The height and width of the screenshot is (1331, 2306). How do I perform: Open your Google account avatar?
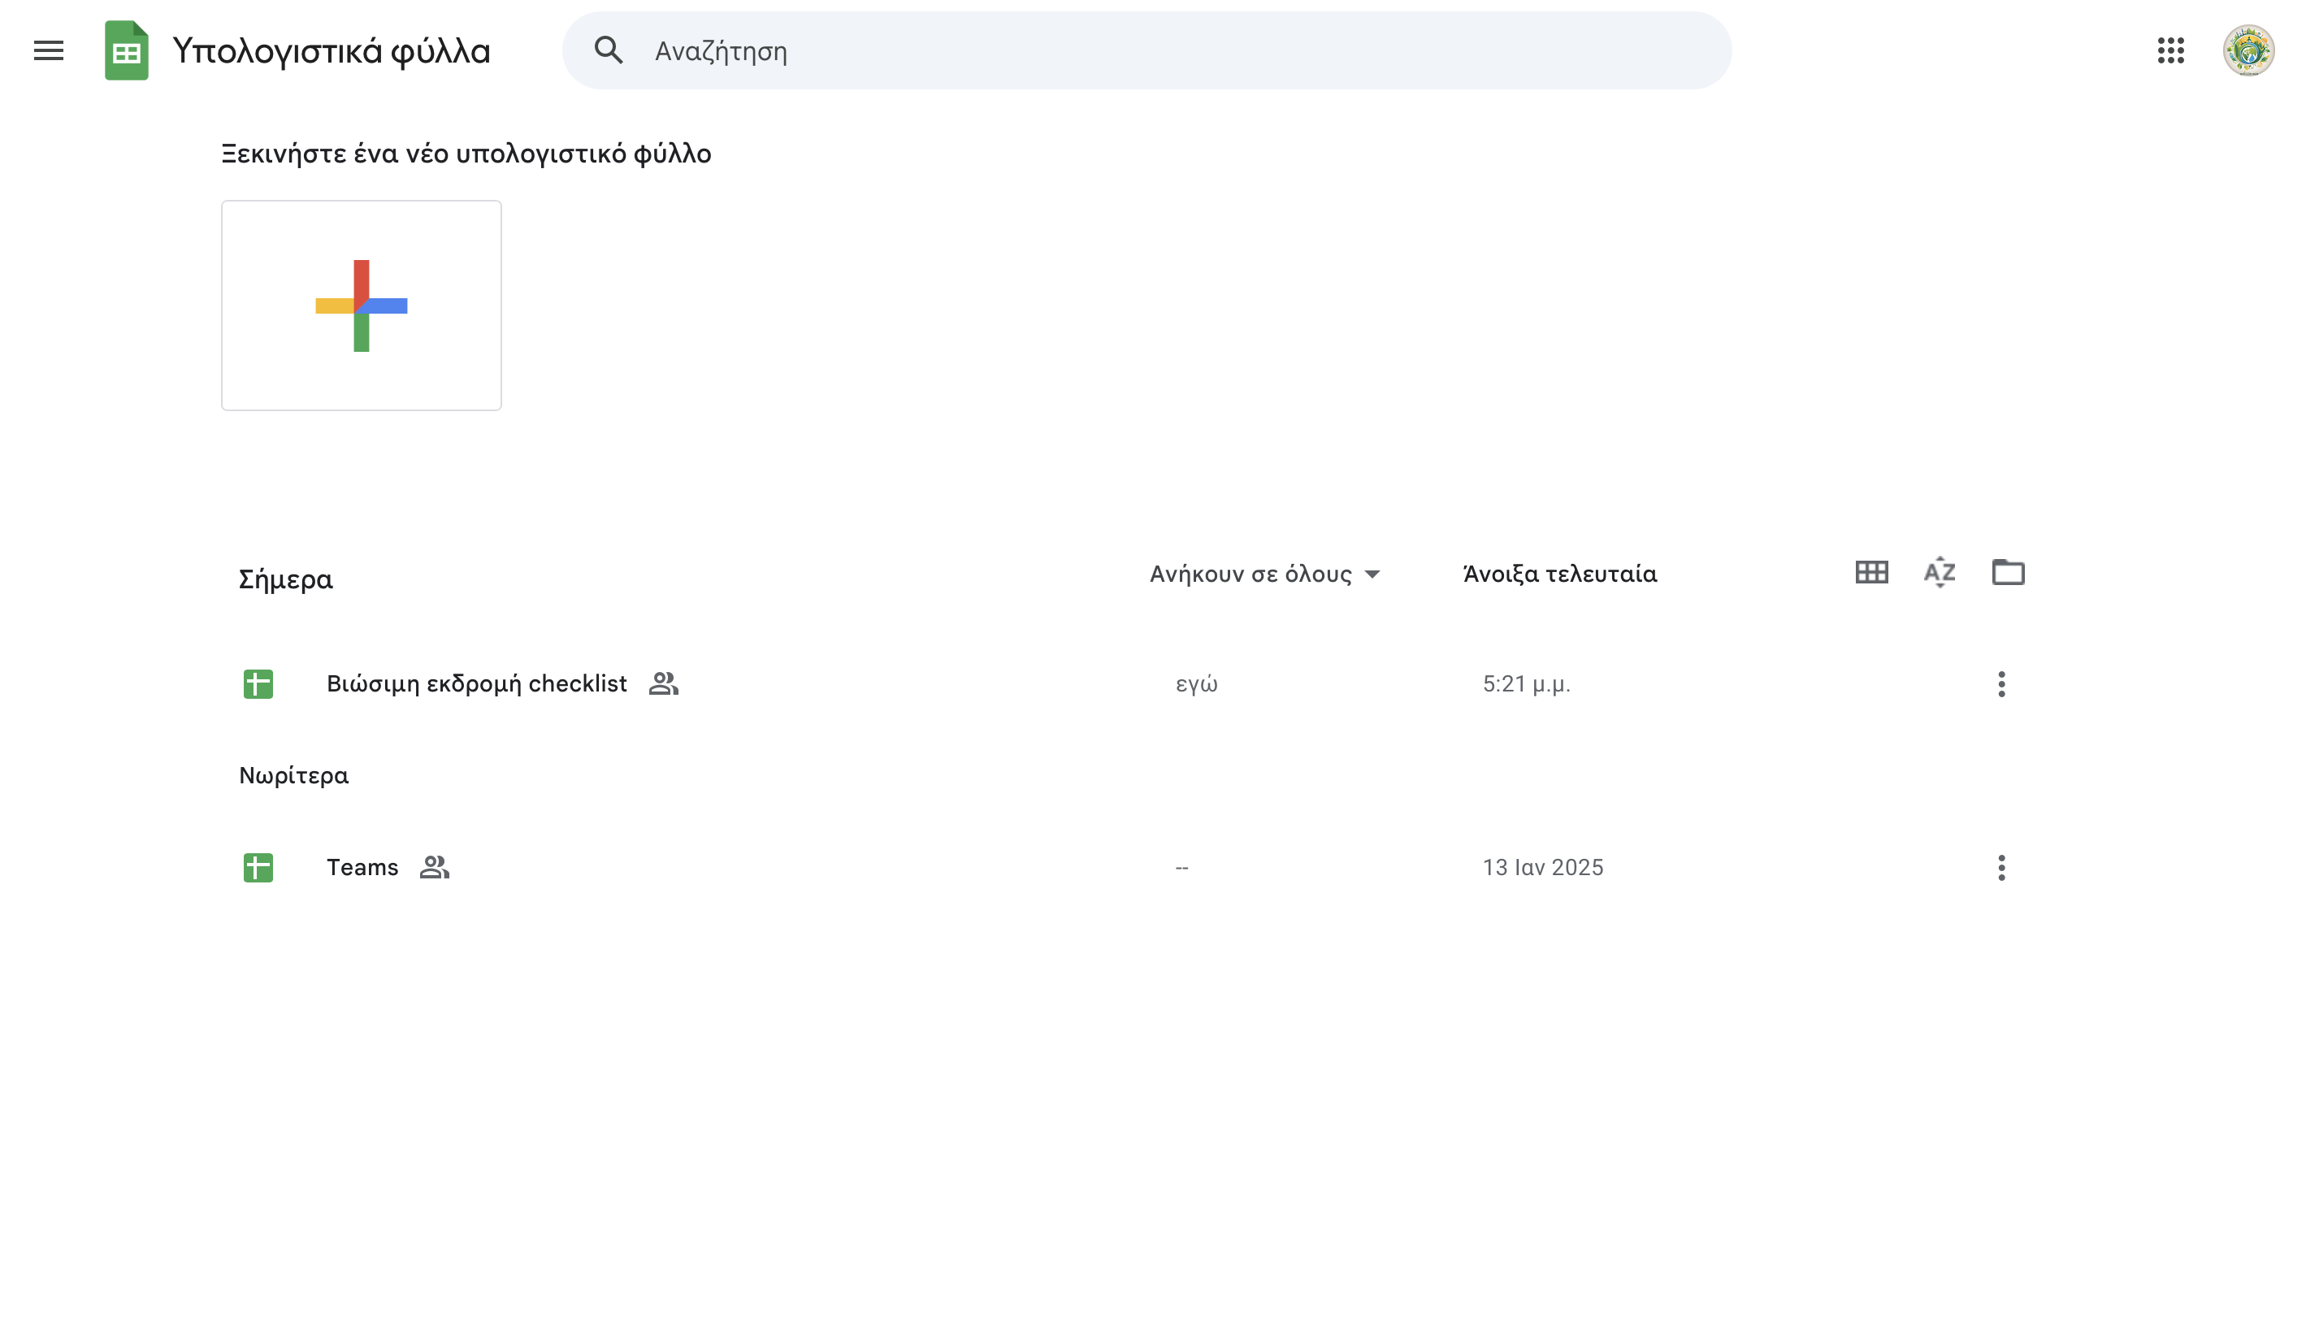coord(2250,52)
